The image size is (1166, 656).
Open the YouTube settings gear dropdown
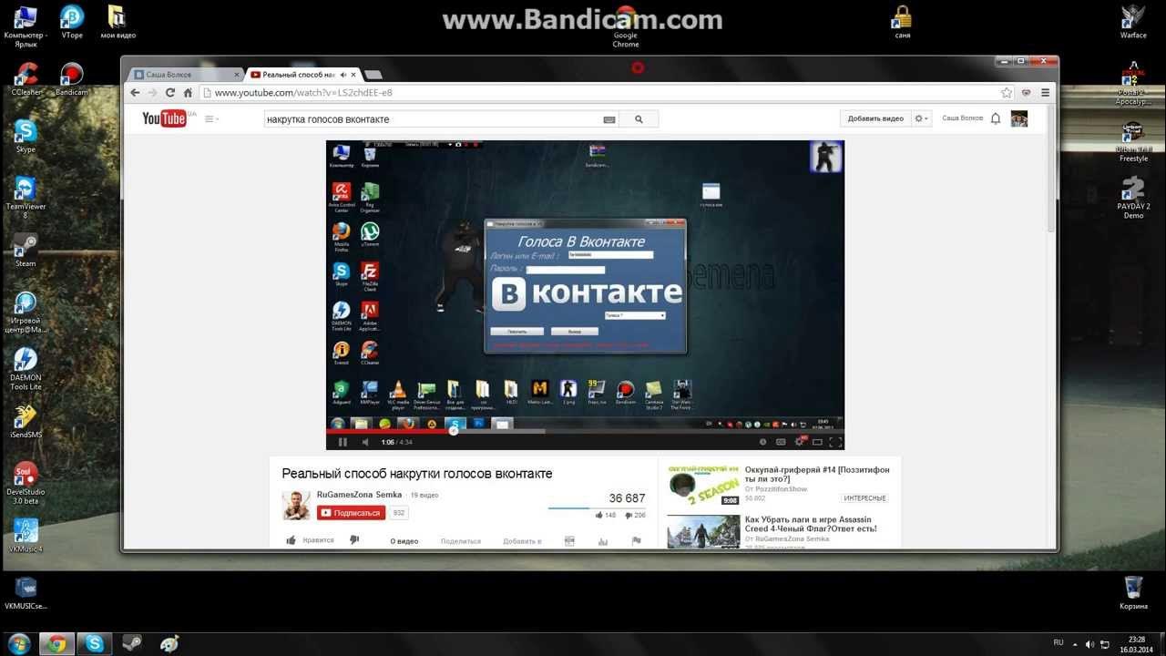click(922, 118)
